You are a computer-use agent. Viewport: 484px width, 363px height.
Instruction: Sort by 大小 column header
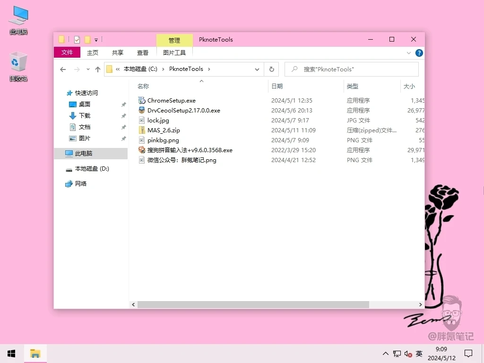[x=409, y=86]
